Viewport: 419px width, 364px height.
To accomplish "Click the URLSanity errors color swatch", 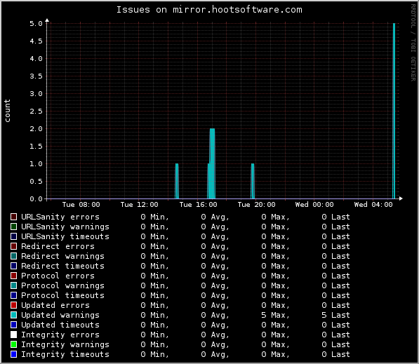I will [x=13, y=217].
